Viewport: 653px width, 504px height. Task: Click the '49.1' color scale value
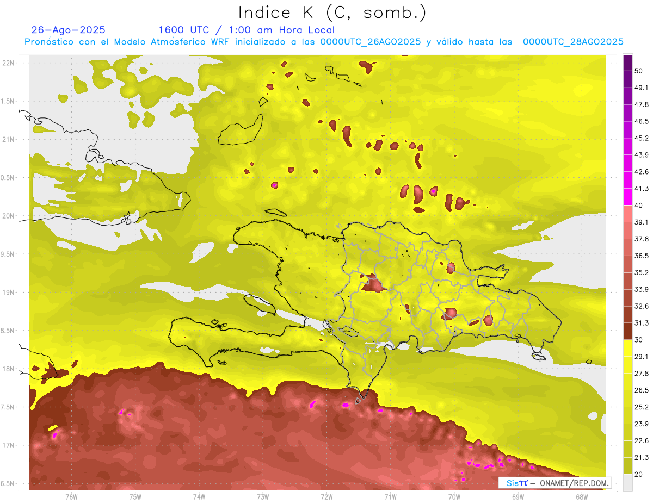click(641, 88)
